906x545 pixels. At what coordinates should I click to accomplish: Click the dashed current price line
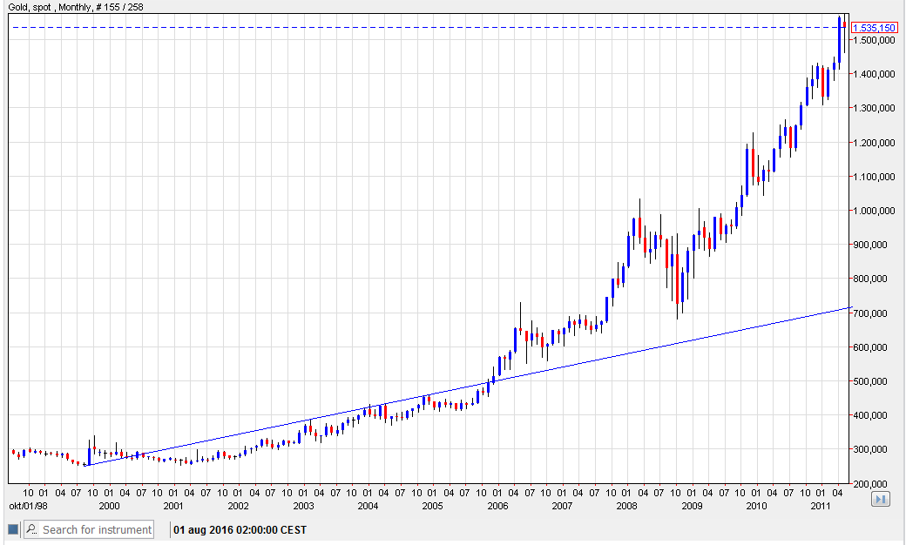point(436,28)
